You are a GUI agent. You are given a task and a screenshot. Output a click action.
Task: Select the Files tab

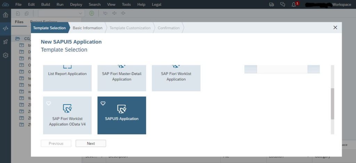(19, 22)
